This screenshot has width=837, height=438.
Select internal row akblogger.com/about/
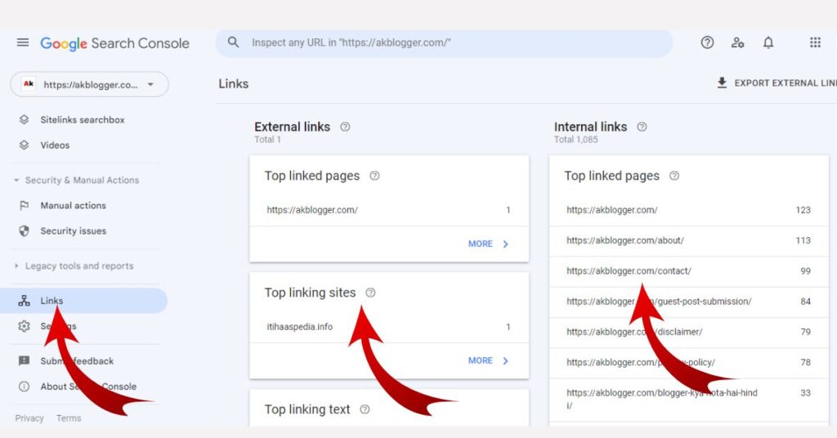(688, 240)
